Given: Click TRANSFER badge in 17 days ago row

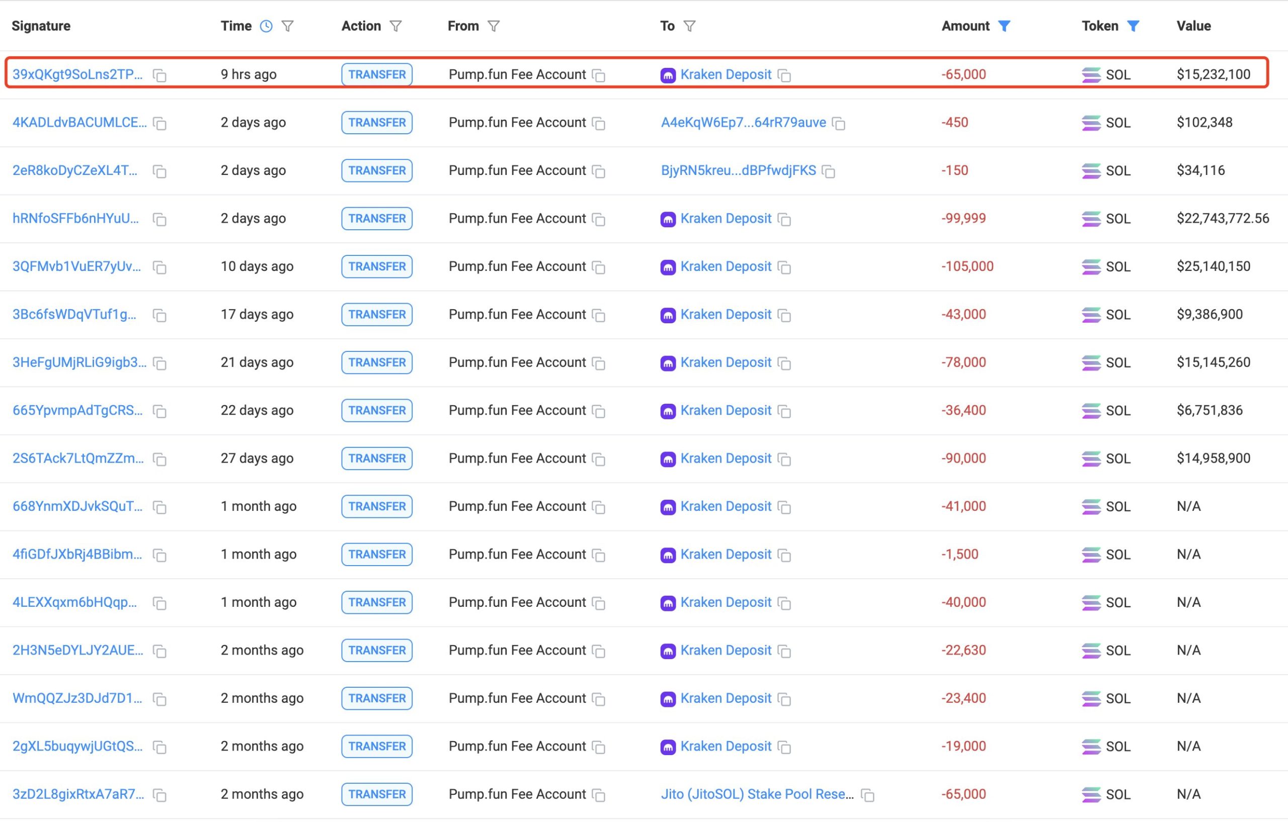Looking at the screenshot, I should coord(376,314).
